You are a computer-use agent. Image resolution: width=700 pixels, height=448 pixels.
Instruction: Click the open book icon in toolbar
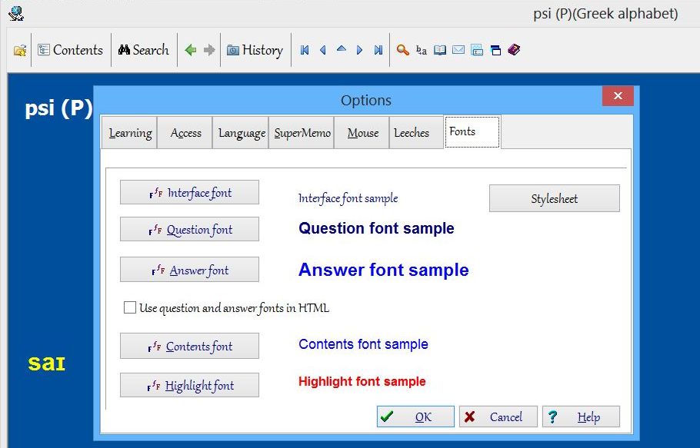(440, 51)
